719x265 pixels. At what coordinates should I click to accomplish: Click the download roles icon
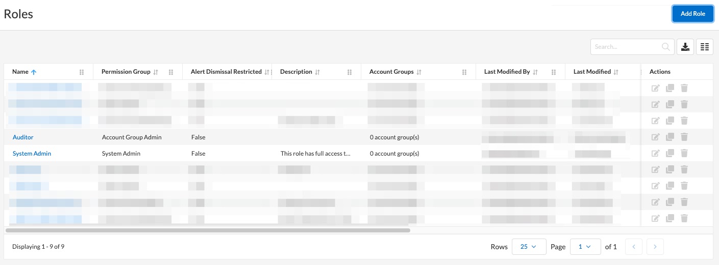pos(685,47)
